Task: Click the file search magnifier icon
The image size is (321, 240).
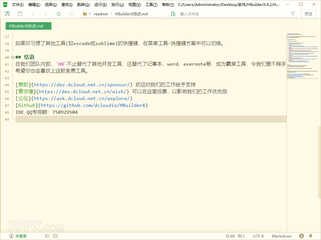Action: click(173, 14)
